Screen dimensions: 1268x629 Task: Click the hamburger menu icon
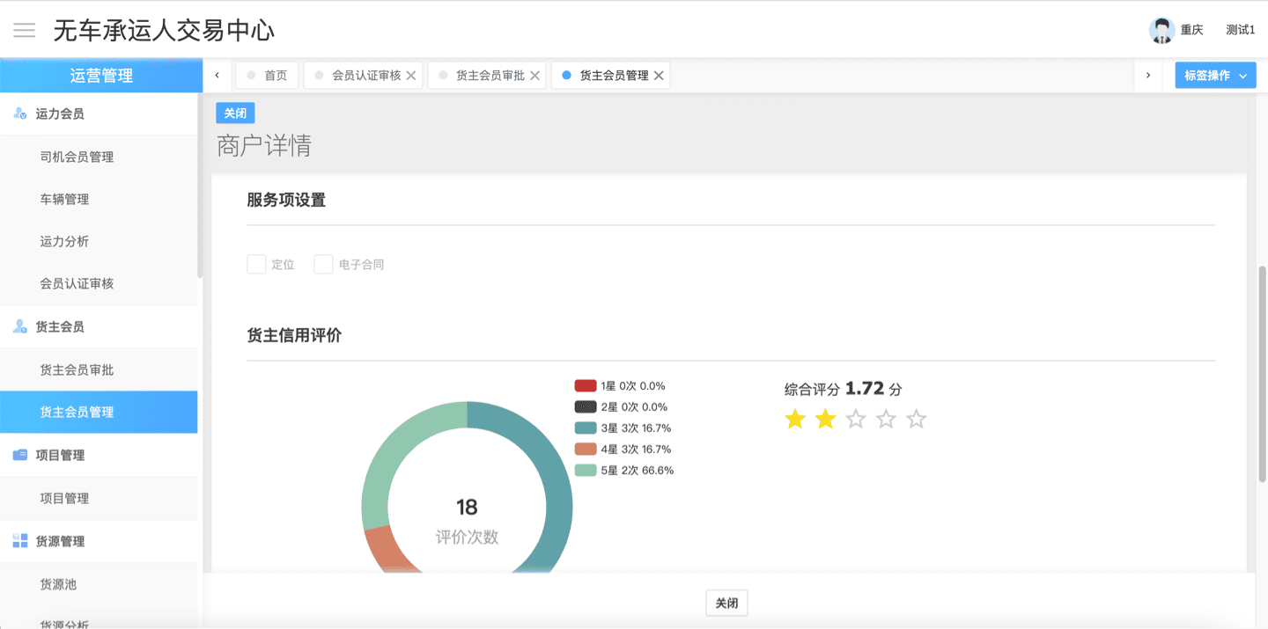(x=25, y=30)
